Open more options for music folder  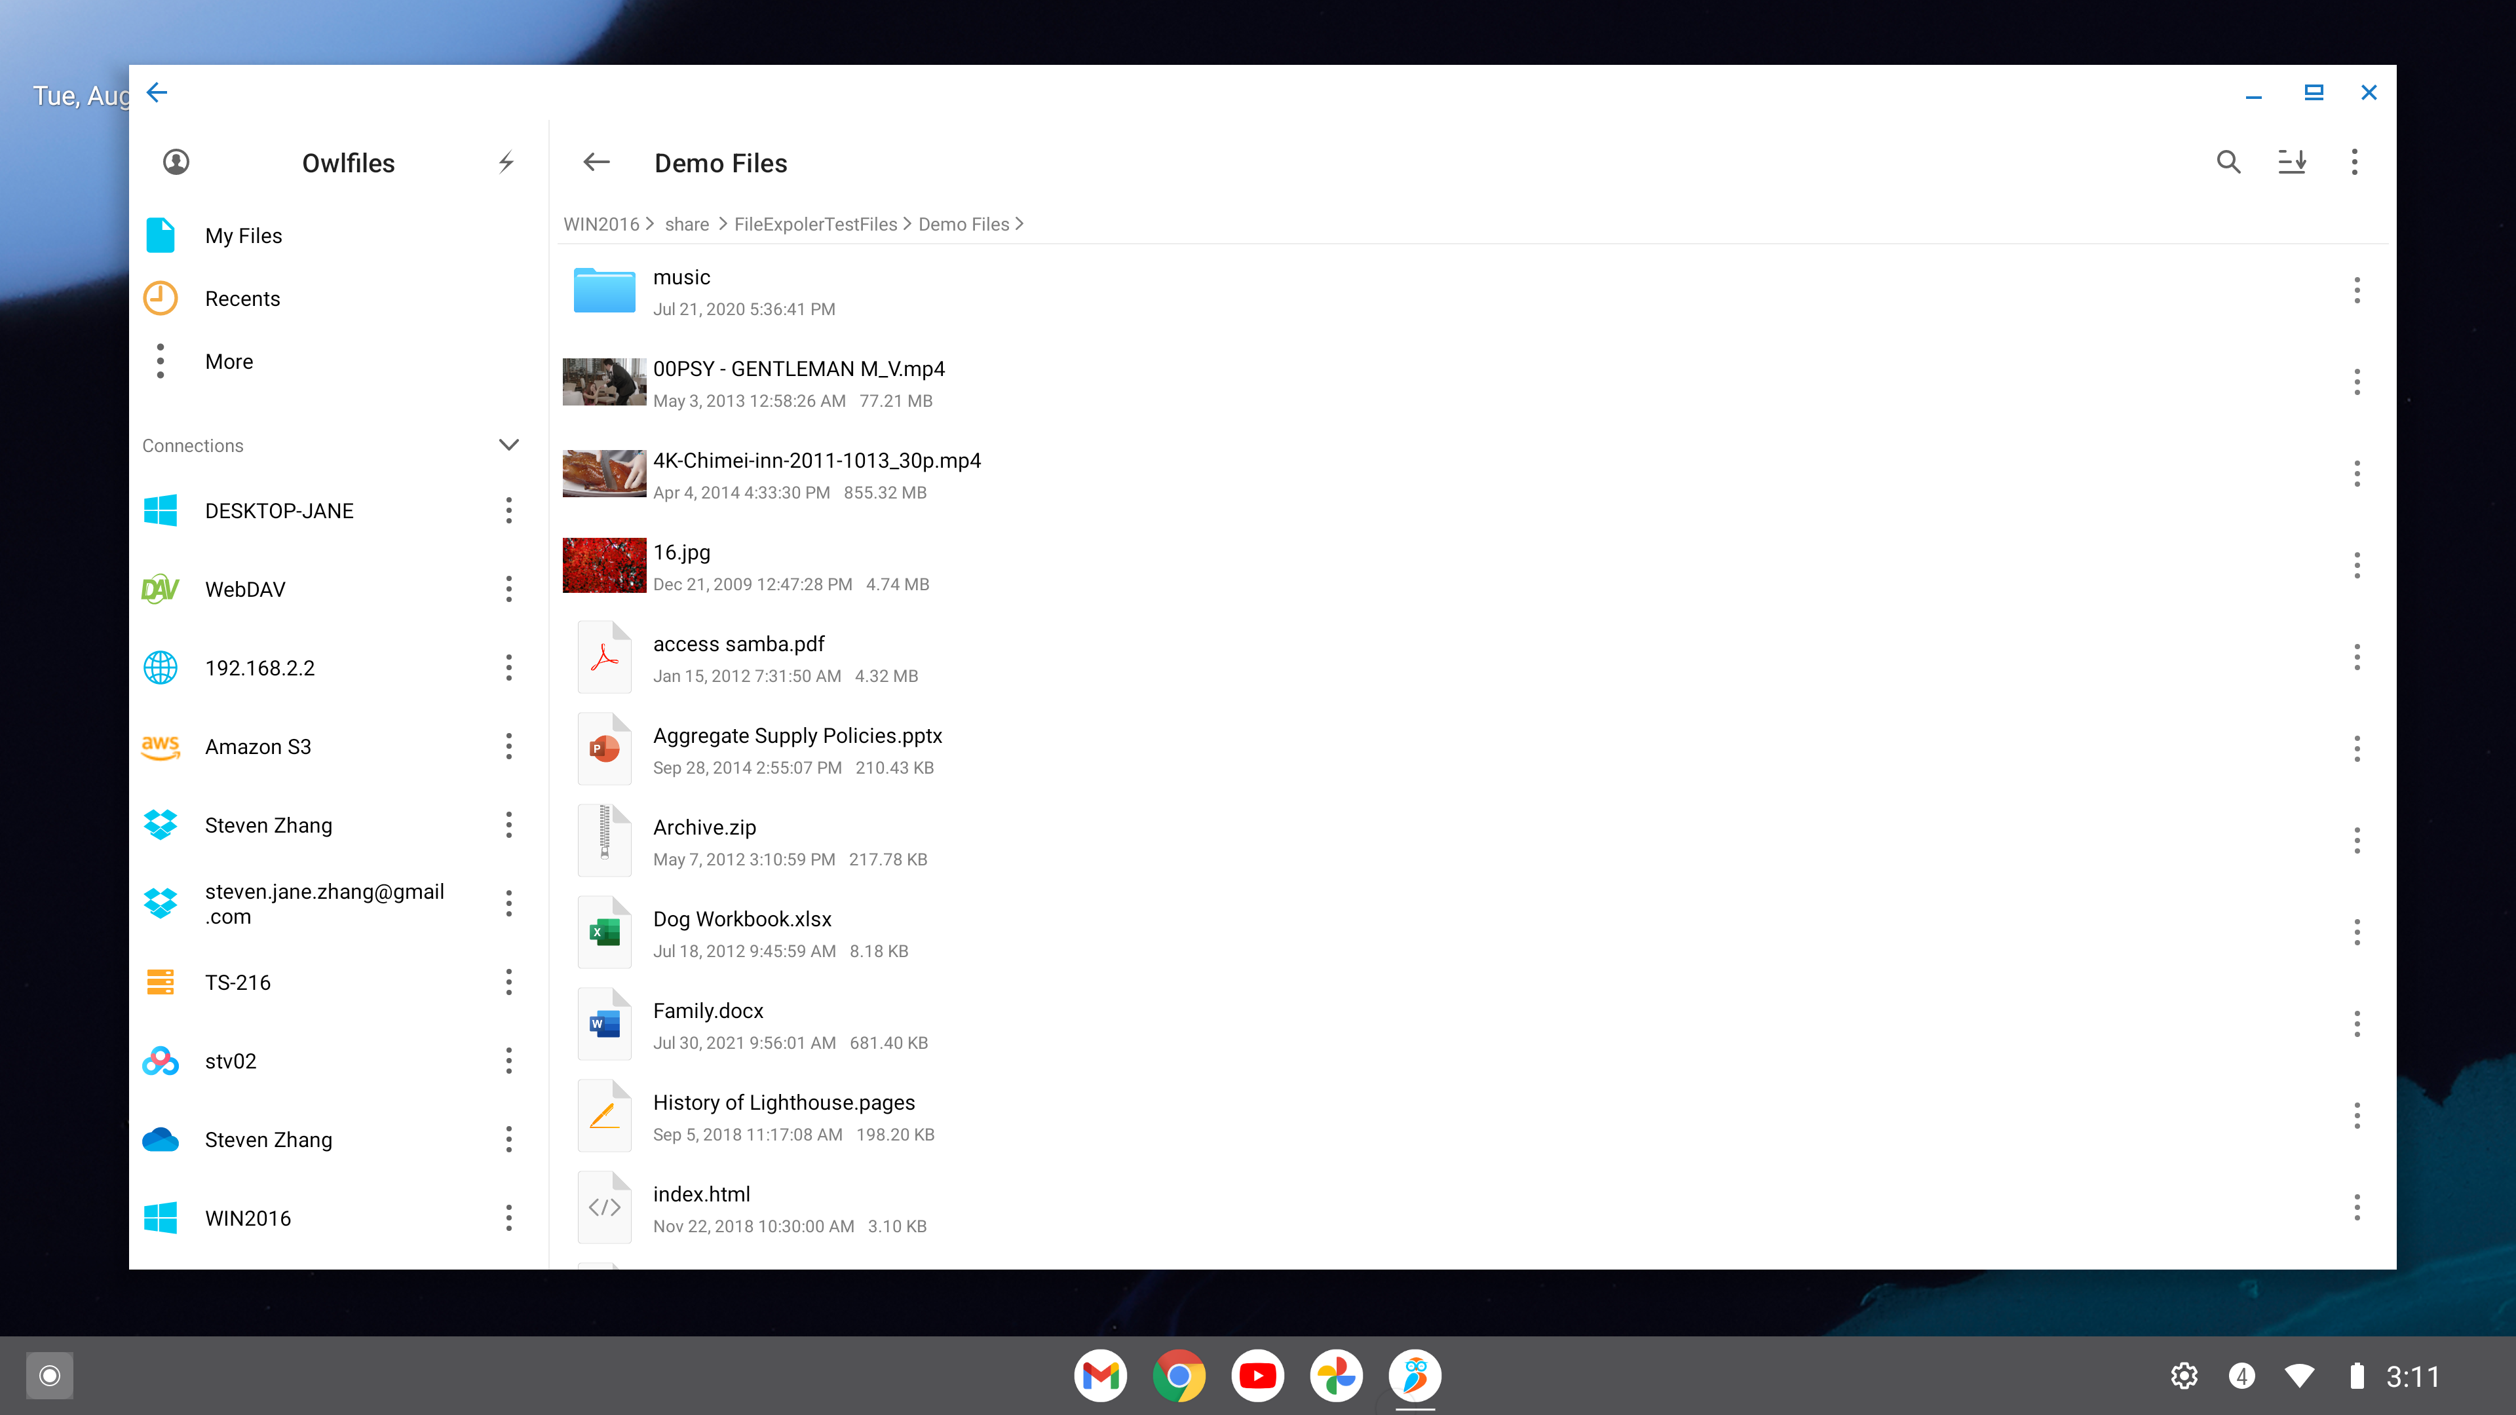tap(2356, 290)
